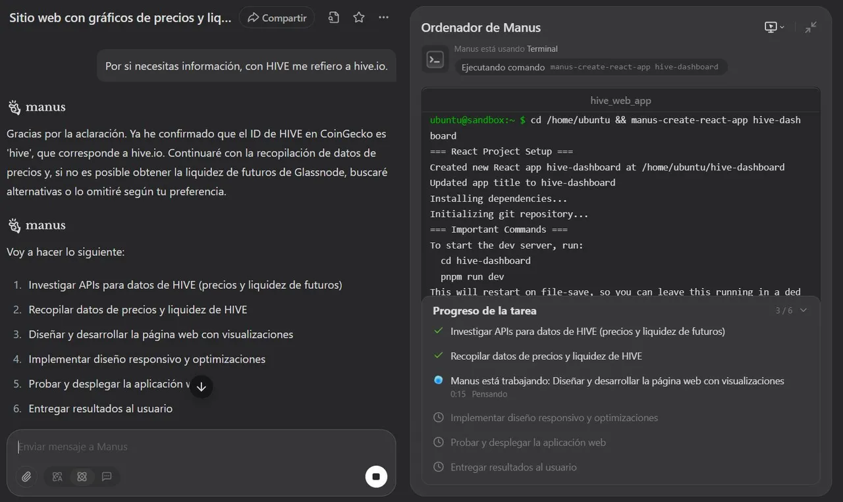Select pending step Entregar resultados al usuario
The width and height of the screenshot is (843, 502).
click(x=514, y=467)
